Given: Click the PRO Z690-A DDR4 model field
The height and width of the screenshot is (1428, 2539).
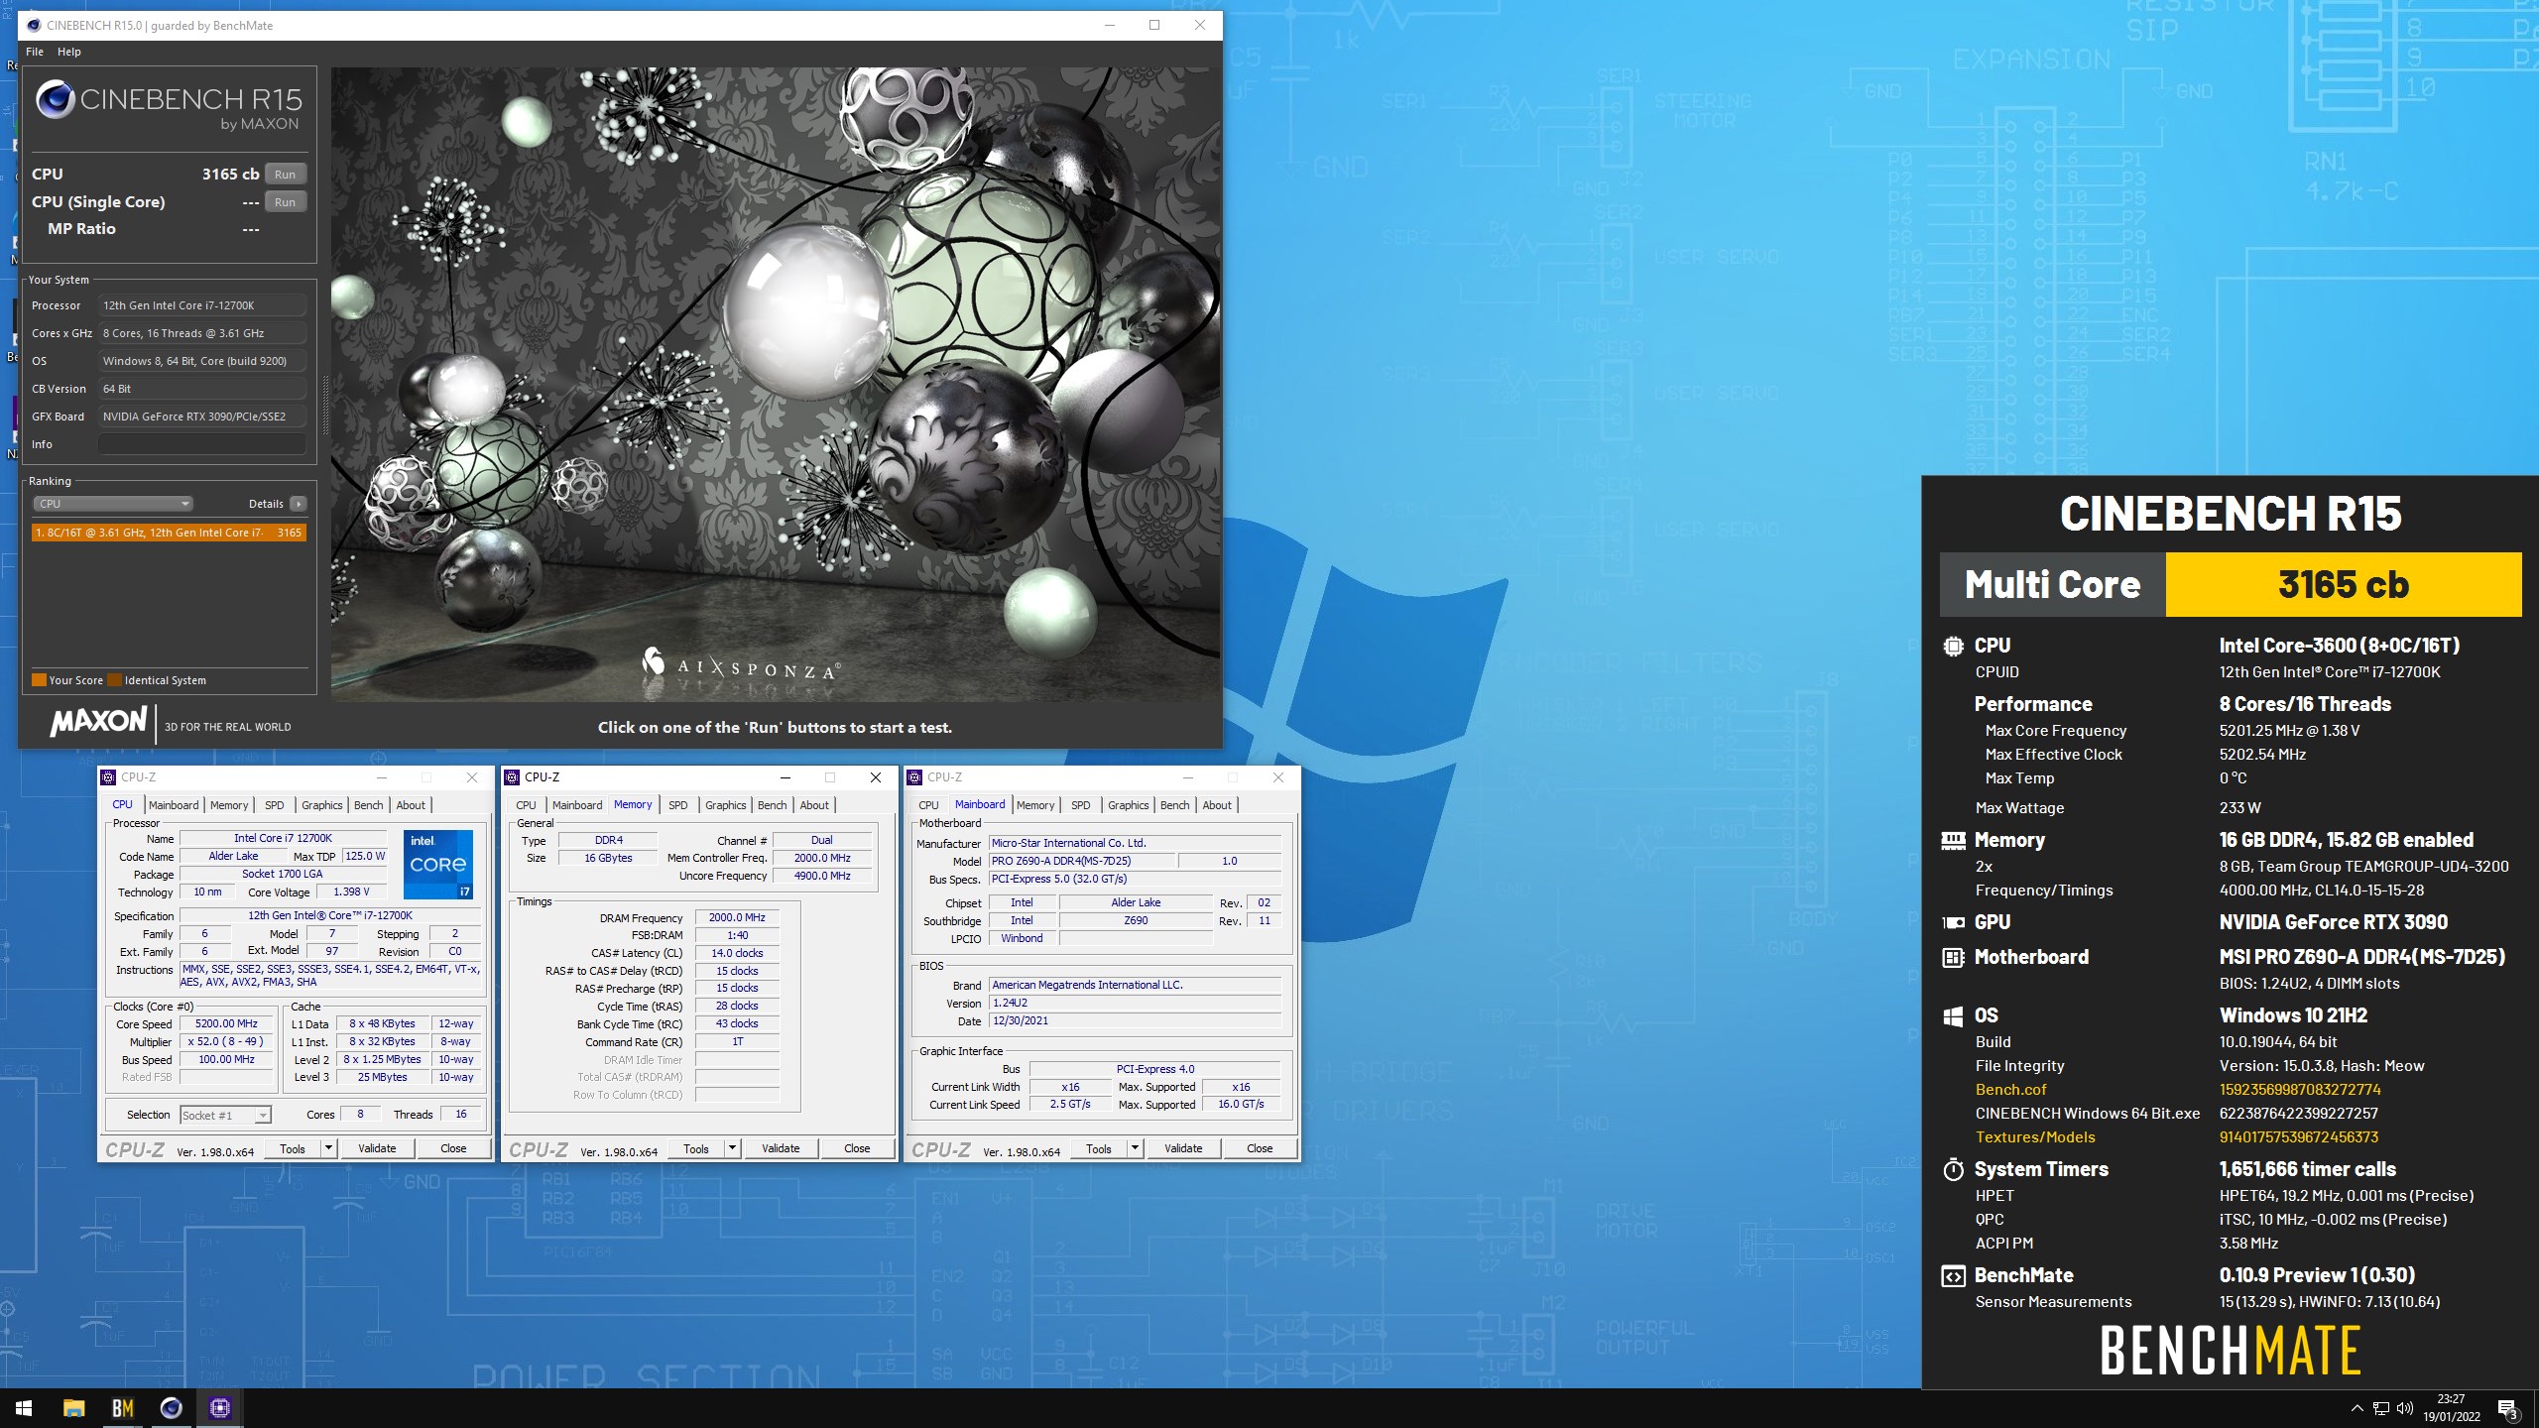Looking at the screenshot, I should [1081, 862].
